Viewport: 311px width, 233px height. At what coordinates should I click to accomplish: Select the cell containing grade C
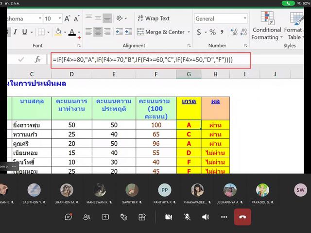coord(189,134)
